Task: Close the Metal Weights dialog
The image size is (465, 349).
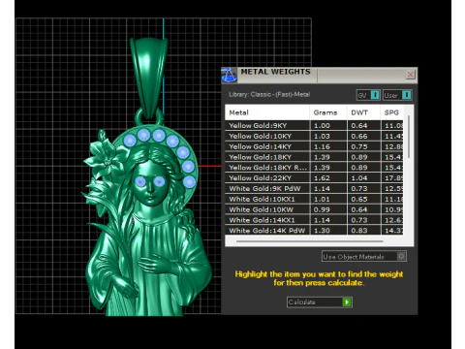Action: [x=410, y=75]
